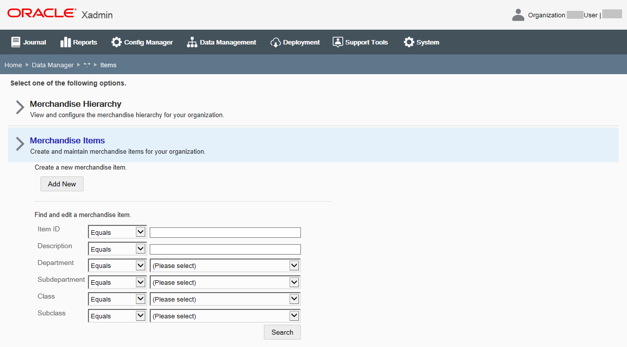Image resolution: width=627 pixels, height=347 pixels.
Task: Go to Home in breadcrumb
Action: pos(13,65)
